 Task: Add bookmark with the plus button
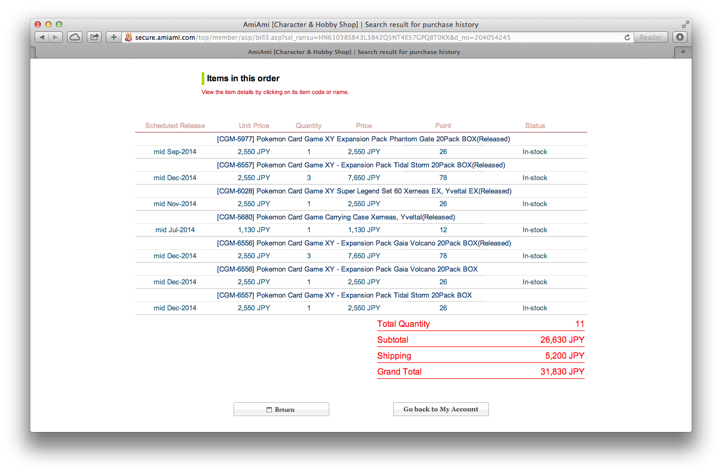tap(113, 37)
